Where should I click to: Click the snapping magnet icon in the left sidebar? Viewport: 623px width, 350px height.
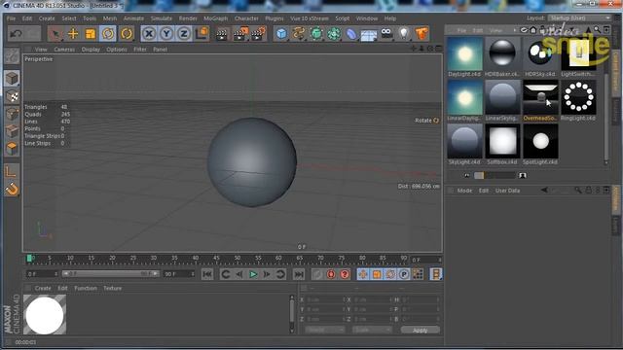(12, 190)
